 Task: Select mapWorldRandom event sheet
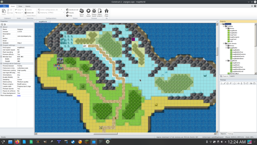click(239, 69)
